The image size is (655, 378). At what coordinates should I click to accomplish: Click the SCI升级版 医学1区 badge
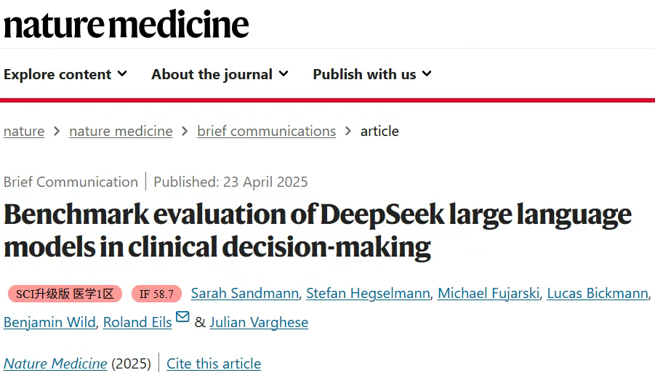[x=65, y=294]
